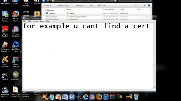Select the USBXTAFG desktop icon
The width and height of the screenshot is (181, 101).
[16, 76]
